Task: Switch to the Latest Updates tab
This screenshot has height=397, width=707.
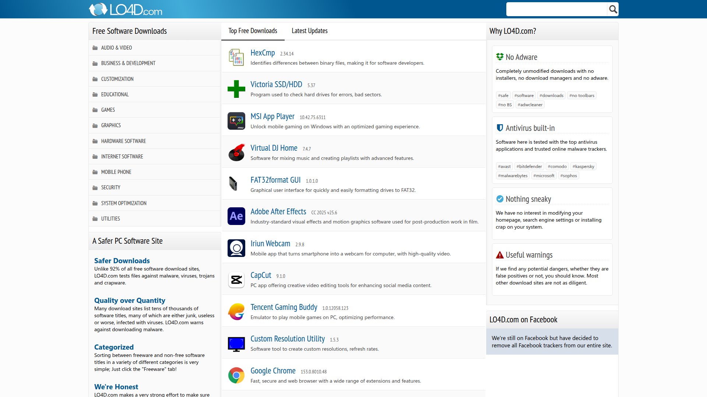Action: click(309, 31)
